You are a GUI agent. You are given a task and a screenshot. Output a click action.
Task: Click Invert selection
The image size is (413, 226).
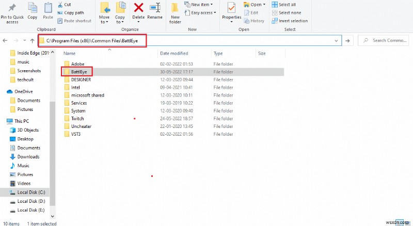point(290,21)
